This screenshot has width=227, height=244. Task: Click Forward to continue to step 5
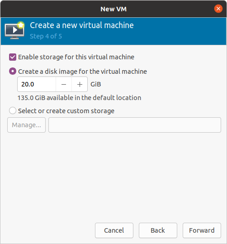point(202,230)
